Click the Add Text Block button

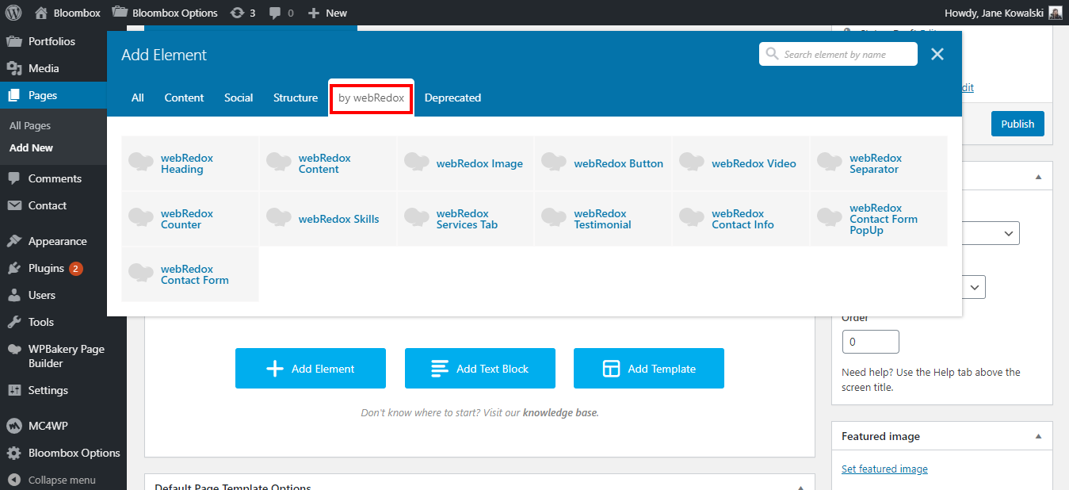(x=480, y=369)
